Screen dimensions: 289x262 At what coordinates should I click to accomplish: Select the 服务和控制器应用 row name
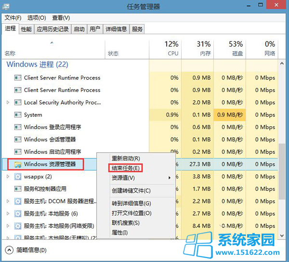click(45, 189)
